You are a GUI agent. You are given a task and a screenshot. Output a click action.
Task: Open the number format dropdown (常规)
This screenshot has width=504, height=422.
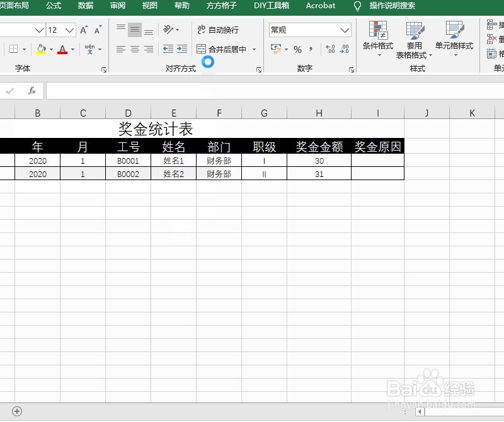pos(344,30)
